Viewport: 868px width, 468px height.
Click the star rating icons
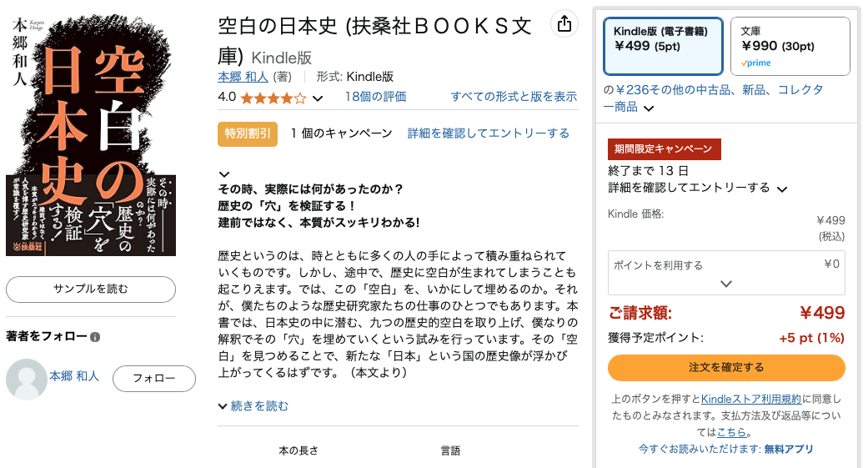tap(273, 98)
